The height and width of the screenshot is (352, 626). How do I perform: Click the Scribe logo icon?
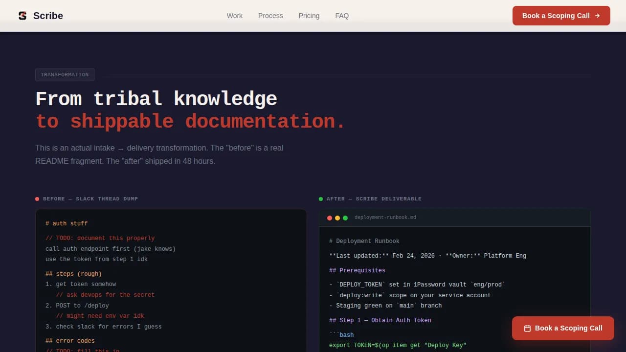point(22,16)
